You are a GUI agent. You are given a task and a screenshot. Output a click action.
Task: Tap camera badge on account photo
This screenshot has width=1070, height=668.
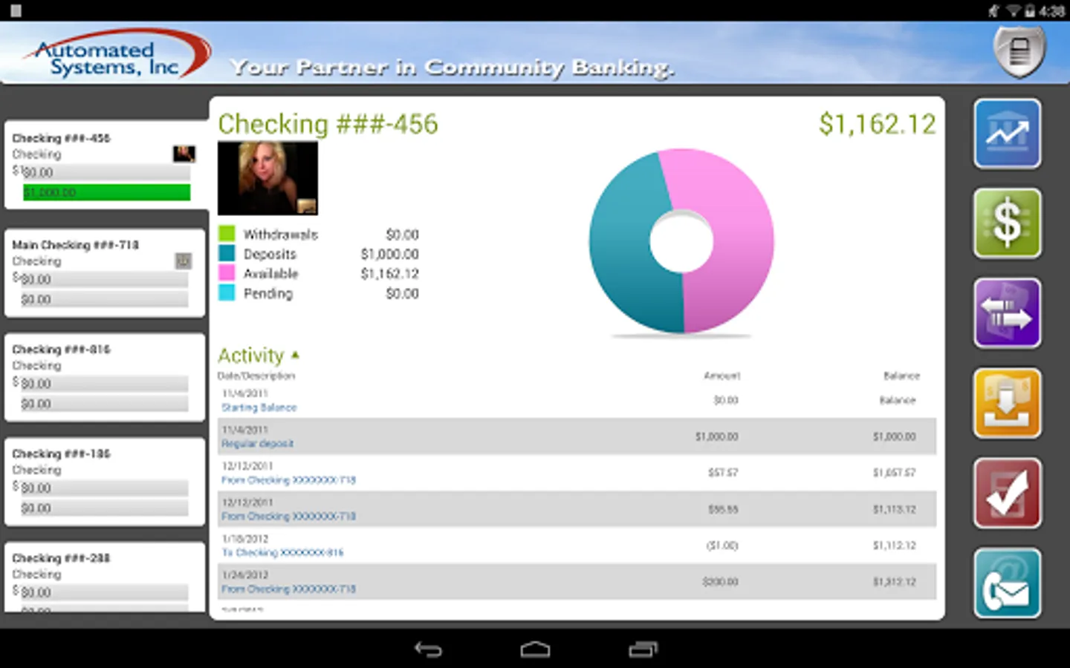[307, 206]
